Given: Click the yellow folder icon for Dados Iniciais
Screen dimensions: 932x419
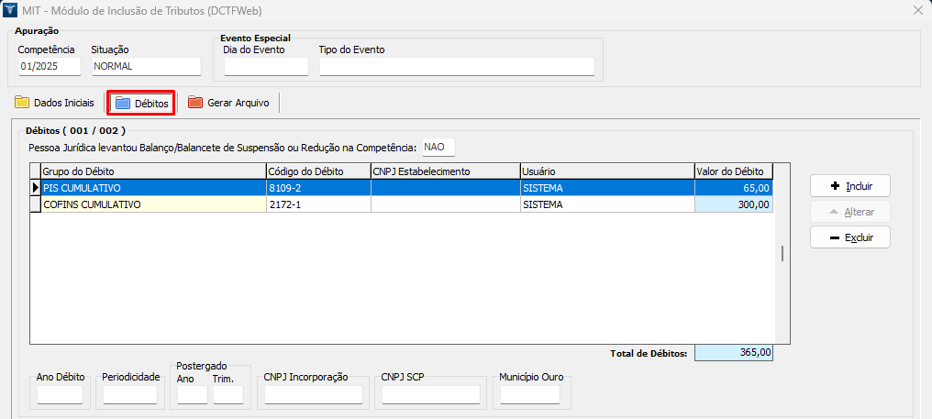Looking at the screenshot, I should 22,103.
